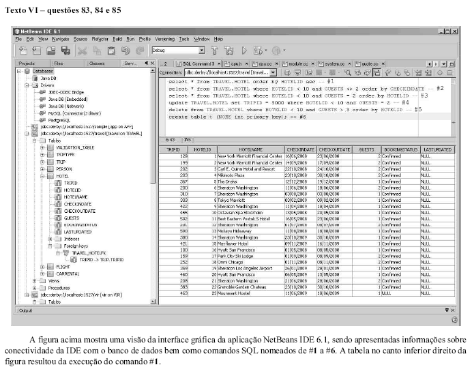Minimize the Output panel

(x=447, y=310)
